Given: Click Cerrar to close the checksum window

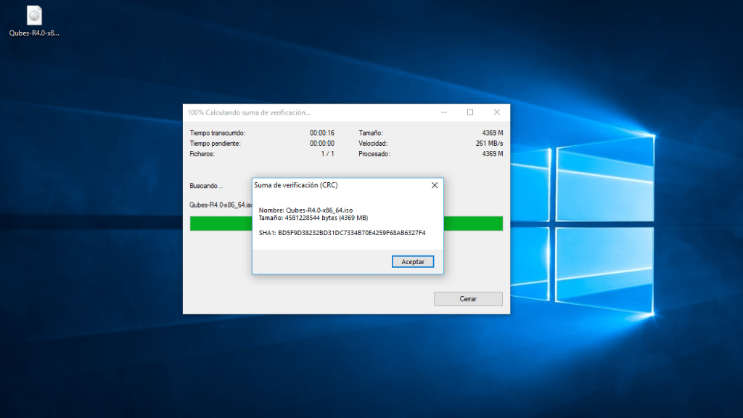Looking at the screenshot, I should [x=468, y=298].
